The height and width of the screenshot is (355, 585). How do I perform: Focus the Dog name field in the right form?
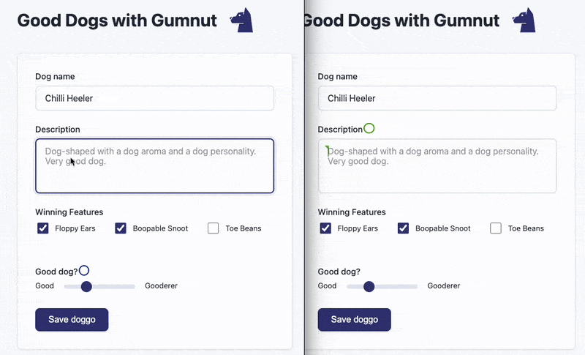click(437, 98)
